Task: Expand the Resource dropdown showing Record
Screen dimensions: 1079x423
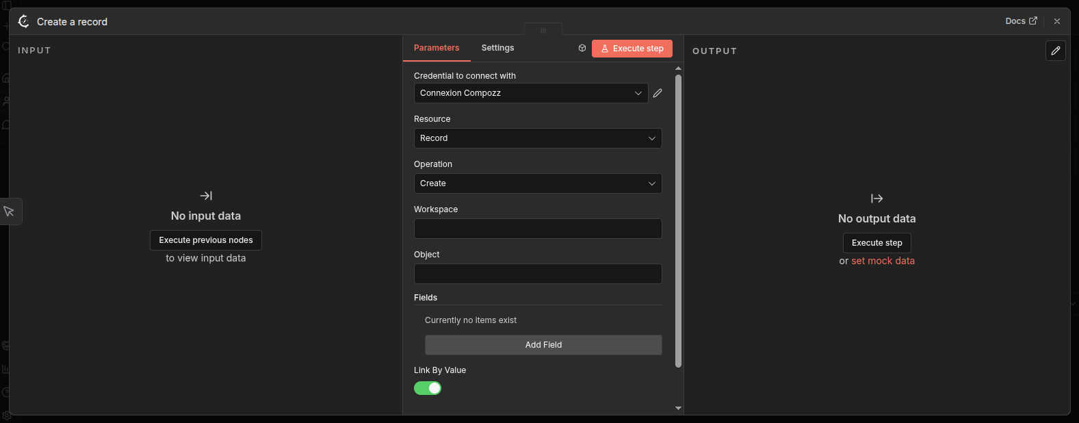Action: point(537,138)
